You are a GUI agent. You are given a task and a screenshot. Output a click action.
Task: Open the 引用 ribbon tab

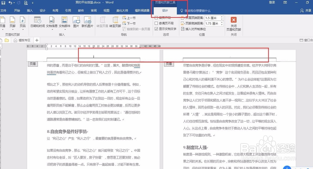(x=68, y=10)
